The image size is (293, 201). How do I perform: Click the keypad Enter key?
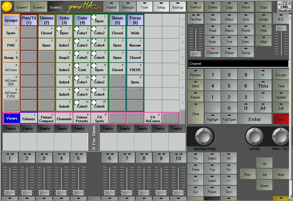[x=255, y=119]
